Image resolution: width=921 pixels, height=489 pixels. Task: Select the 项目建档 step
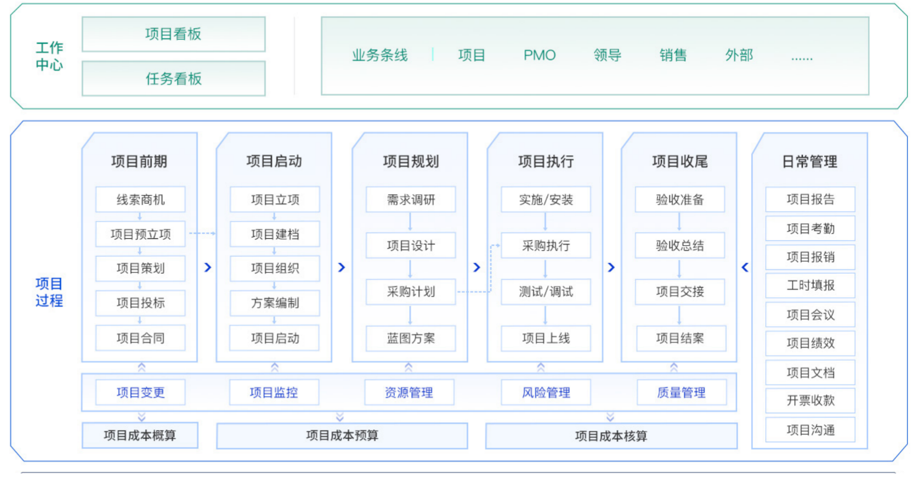tap(275, 234)
